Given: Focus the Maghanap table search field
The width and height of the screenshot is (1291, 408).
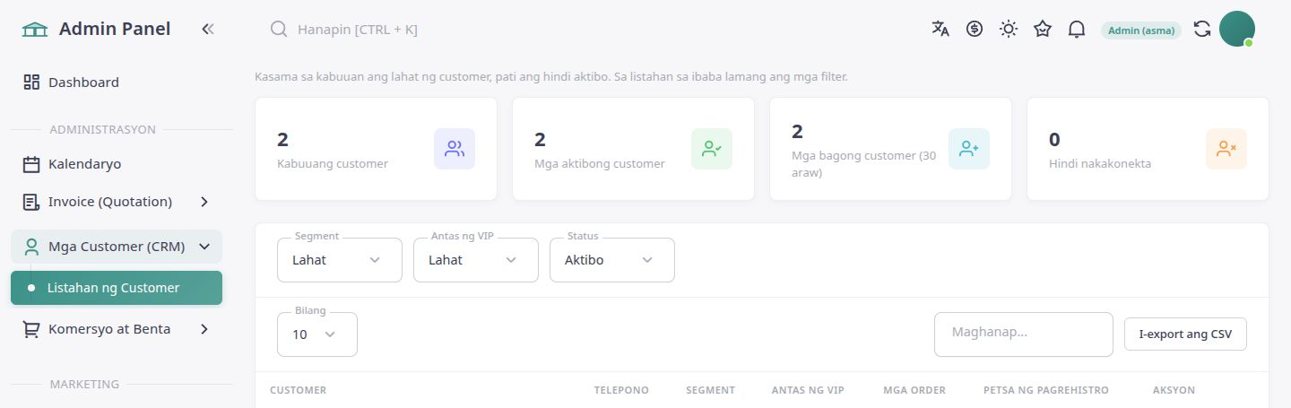Looking at the screenshot, I should coord(1024,334).
